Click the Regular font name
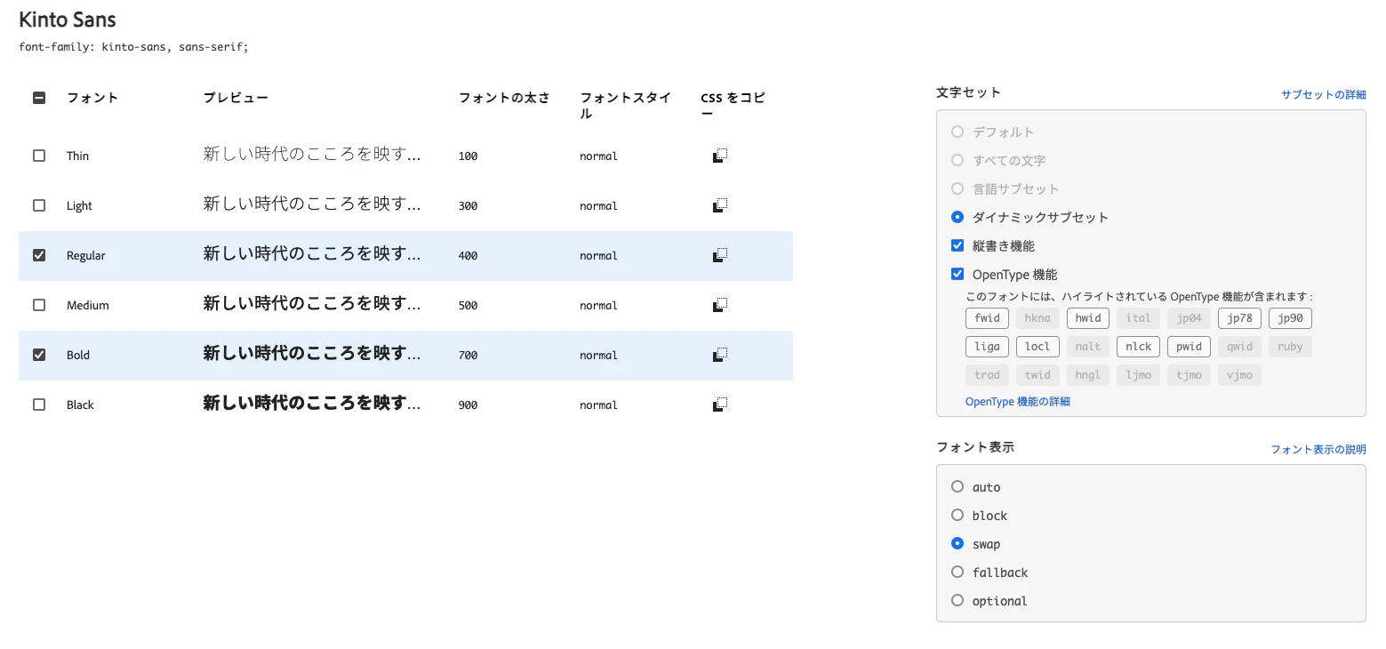The height and width of the screenshot is (649, 1386). (86, 255)
